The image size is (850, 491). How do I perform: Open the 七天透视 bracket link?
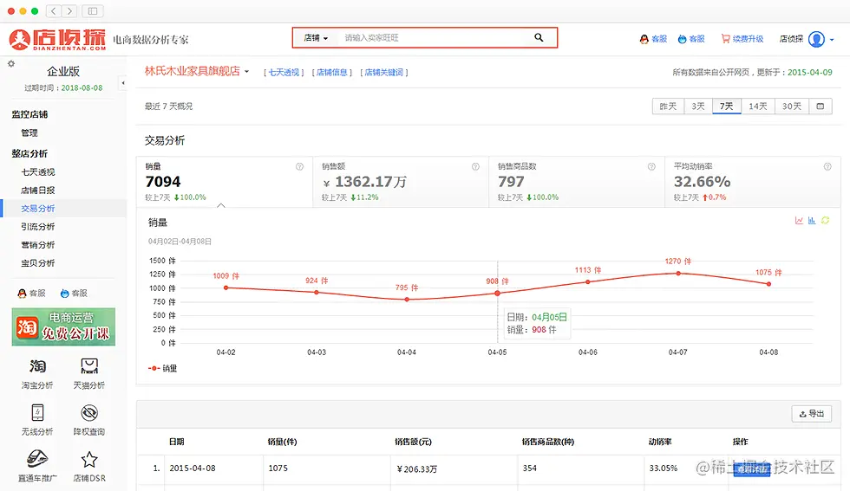coord(284,72)
